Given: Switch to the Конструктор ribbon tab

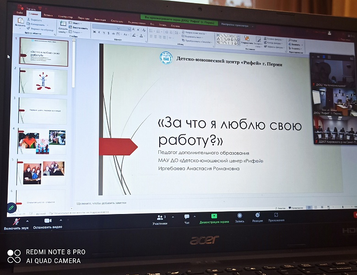Looking at the screenshot, I should coord(65,16).
